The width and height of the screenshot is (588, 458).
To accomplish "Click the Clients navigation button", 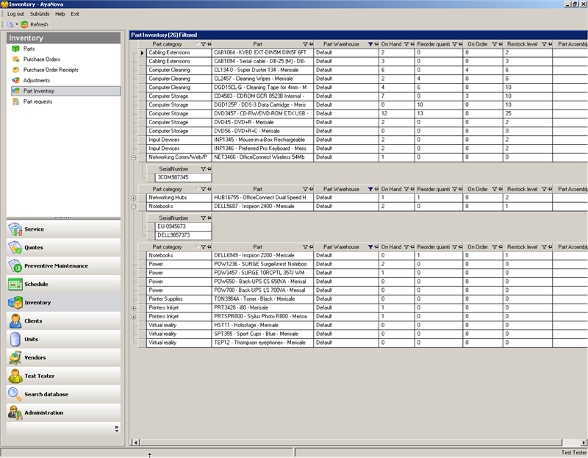I will tap(64, 321).
